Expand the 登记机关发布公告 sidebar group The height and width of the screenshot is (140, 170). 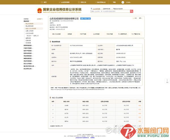tap(29, 66)
